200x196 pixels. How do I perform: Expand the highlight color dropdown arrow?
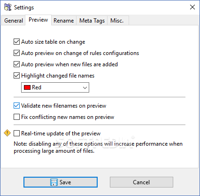[85, 87]
